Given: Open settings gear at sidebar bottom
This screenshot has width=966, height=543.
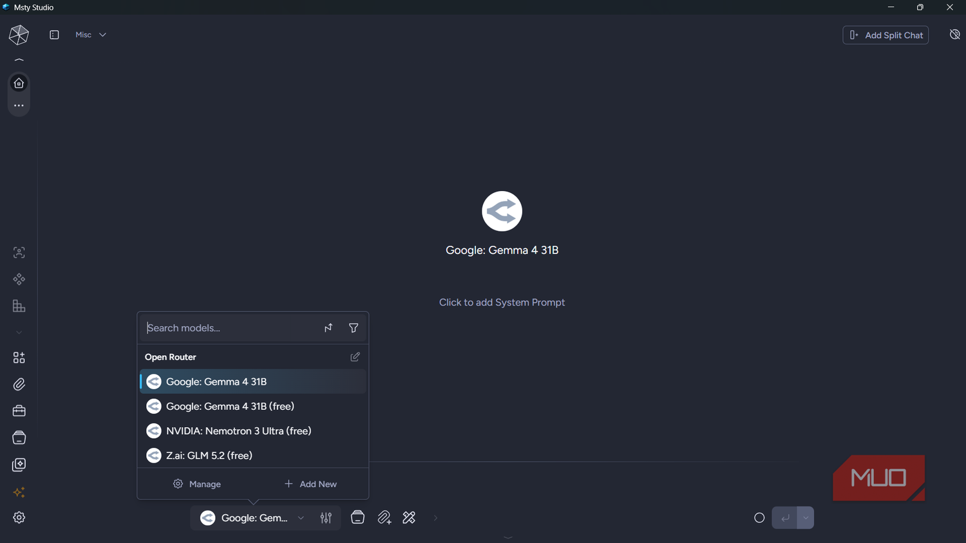Looking at the screenshot, I should pyautogui.click(x=19, y=517).
